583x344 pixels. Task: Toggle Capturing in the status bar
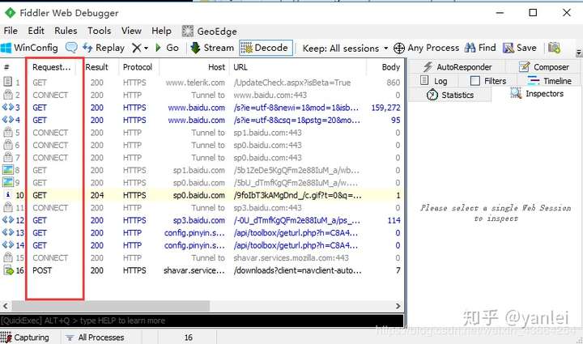[x=25, y=338]
